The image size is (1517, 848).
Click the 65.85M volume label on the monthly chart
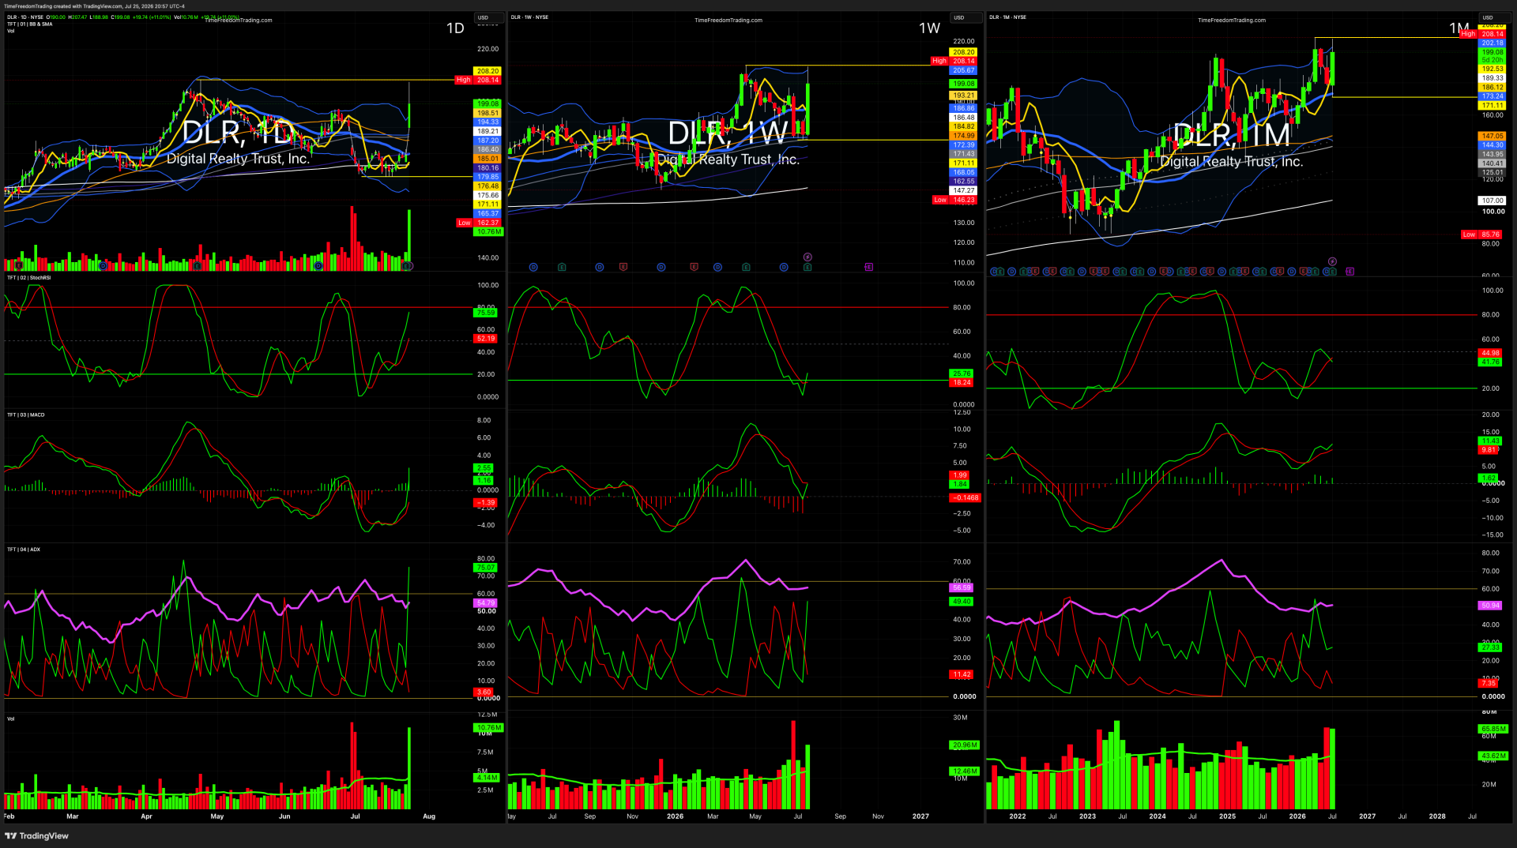click(x=1493, y=729)
